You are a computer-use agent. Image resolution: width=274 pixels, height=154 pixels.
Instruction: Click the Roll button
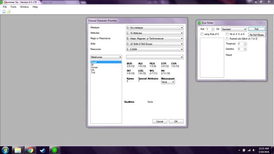click(256, 29)
